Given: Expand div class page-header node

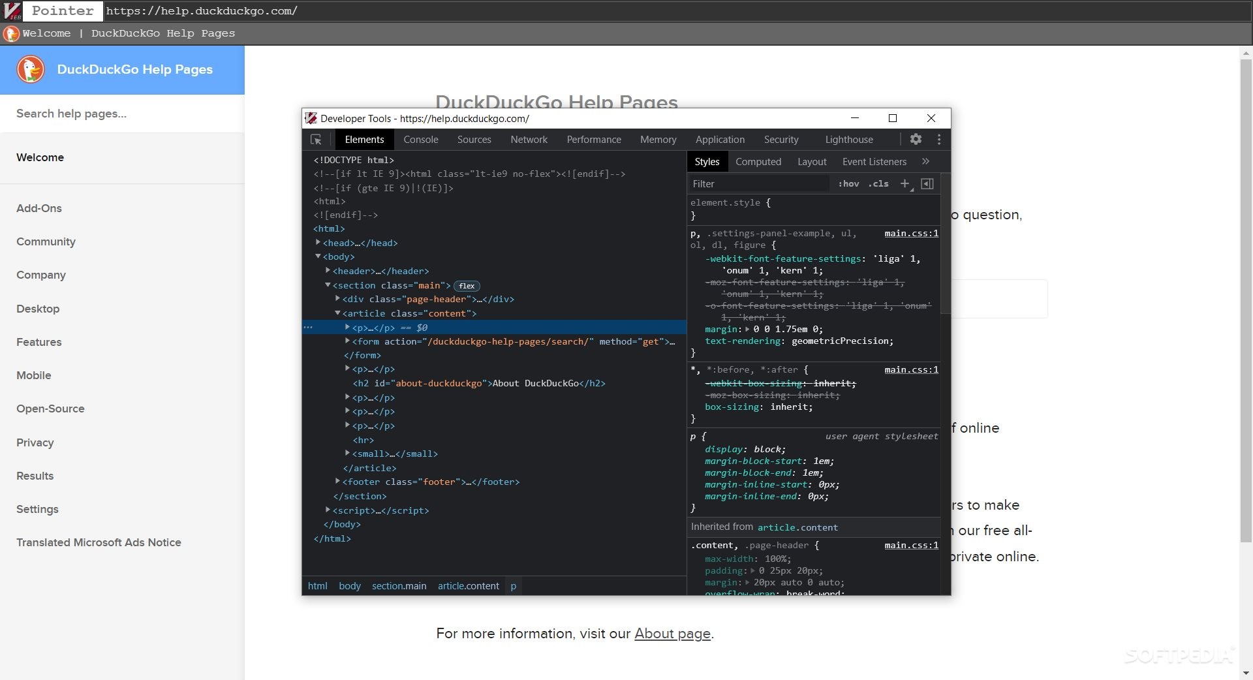Looking at the screenshot, I should [x=338, y=299].
